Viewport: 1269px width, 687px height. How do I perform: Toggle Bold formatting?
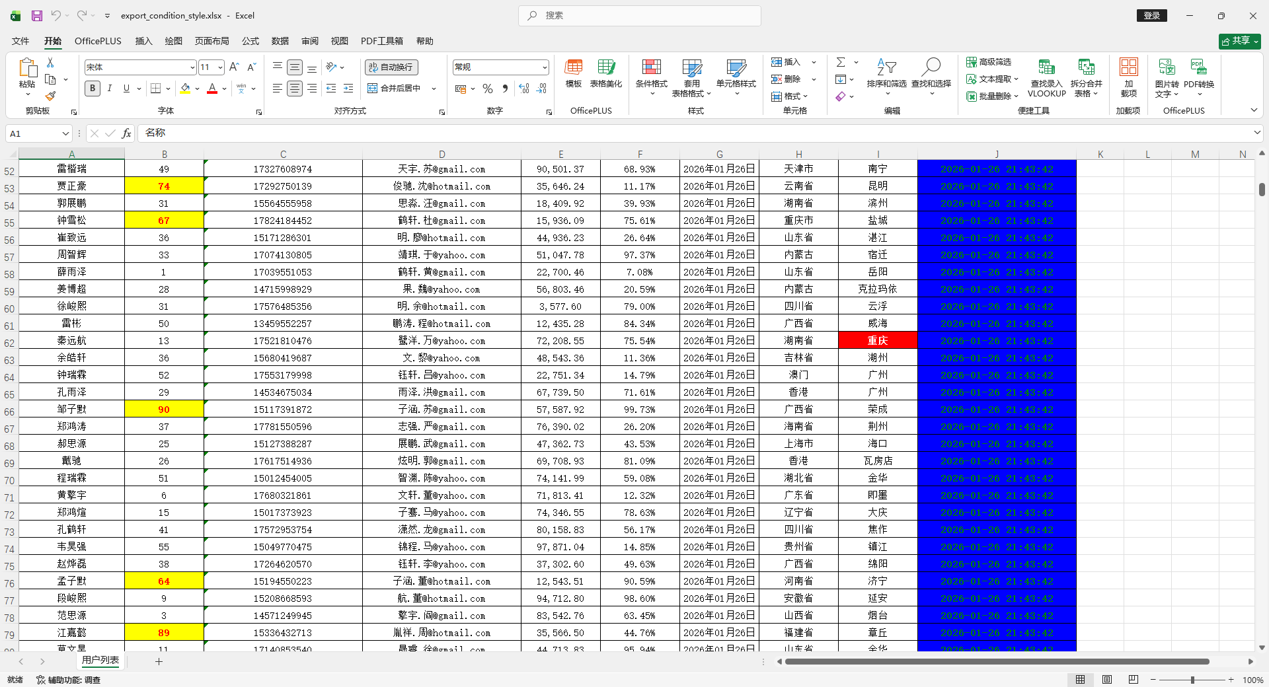pyautogui.click(x=93, y=89)
